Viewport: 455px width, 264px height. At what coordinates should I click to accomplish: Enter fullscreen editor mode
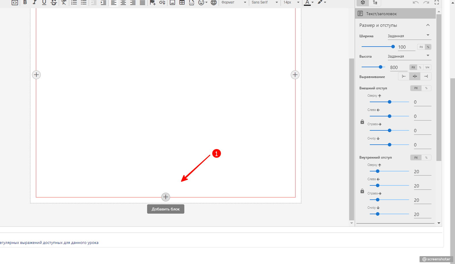(437, 2)
